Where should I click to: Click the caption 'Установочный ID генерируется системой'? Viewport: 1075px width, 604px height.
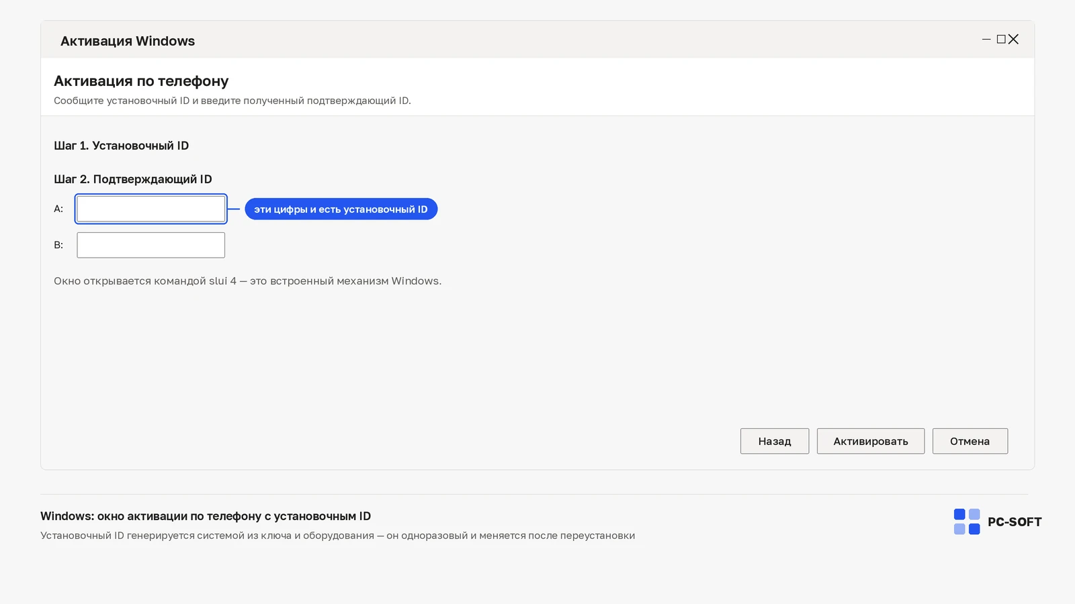click(x=337, y=536)
